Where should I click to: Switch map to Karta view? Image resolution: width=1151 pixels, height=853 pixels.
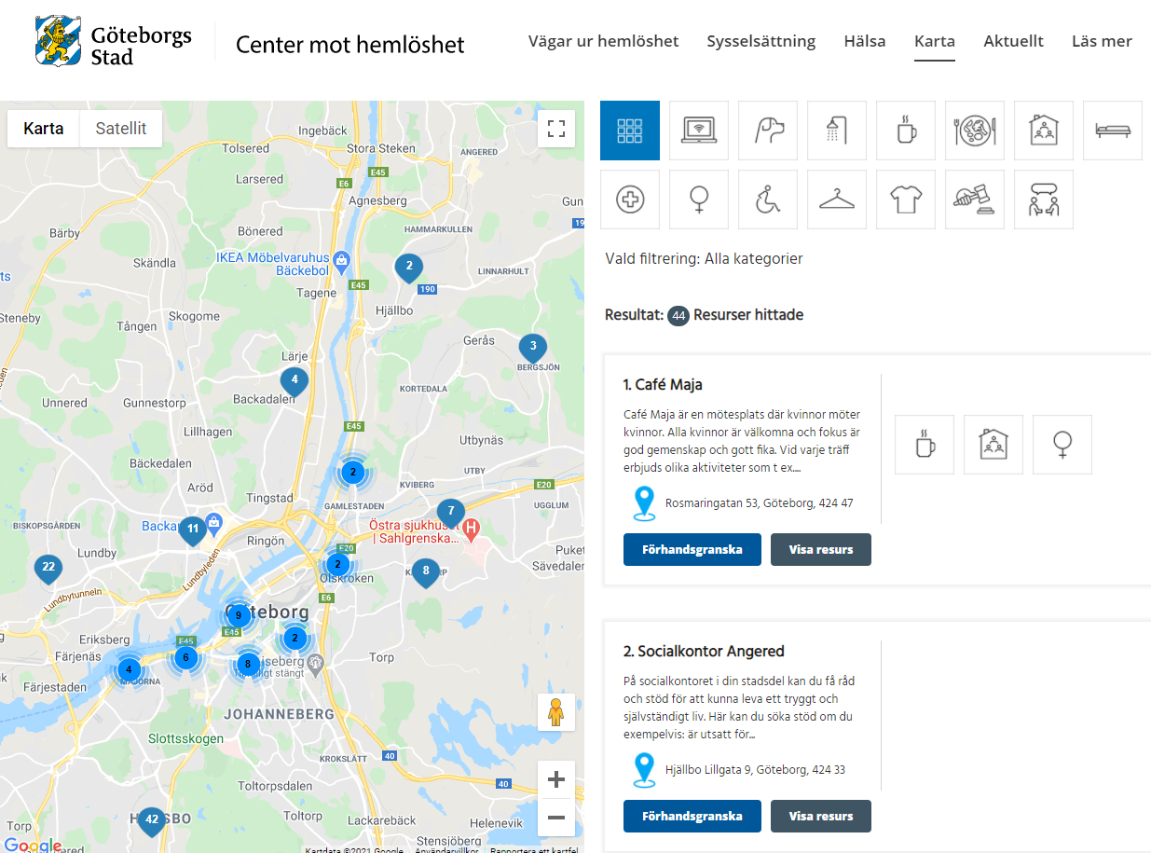point(44,129)
